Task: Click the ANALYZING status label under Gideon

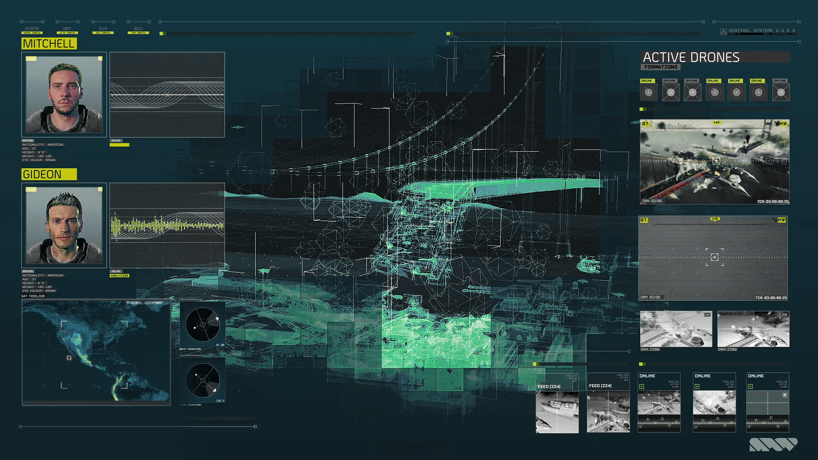Action: (119, 276)
